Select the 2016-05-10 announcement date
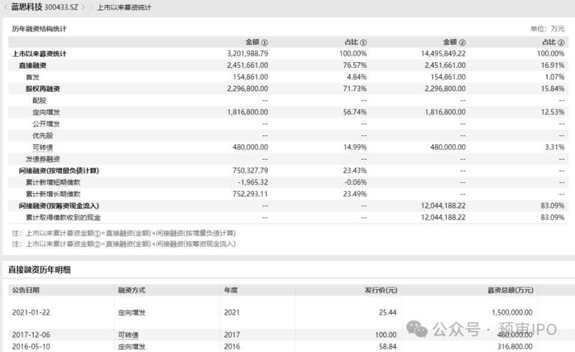This screenshot has width=575, height=352. (31, 347)
